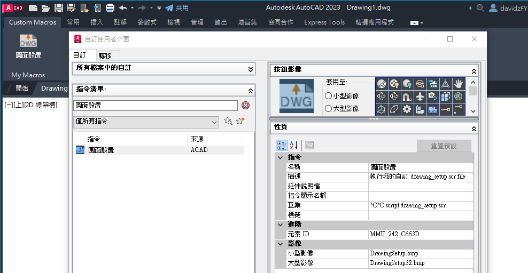Collapse the 指令 property section
This screenshot has height=273, width=528.
tap(280, 157)
